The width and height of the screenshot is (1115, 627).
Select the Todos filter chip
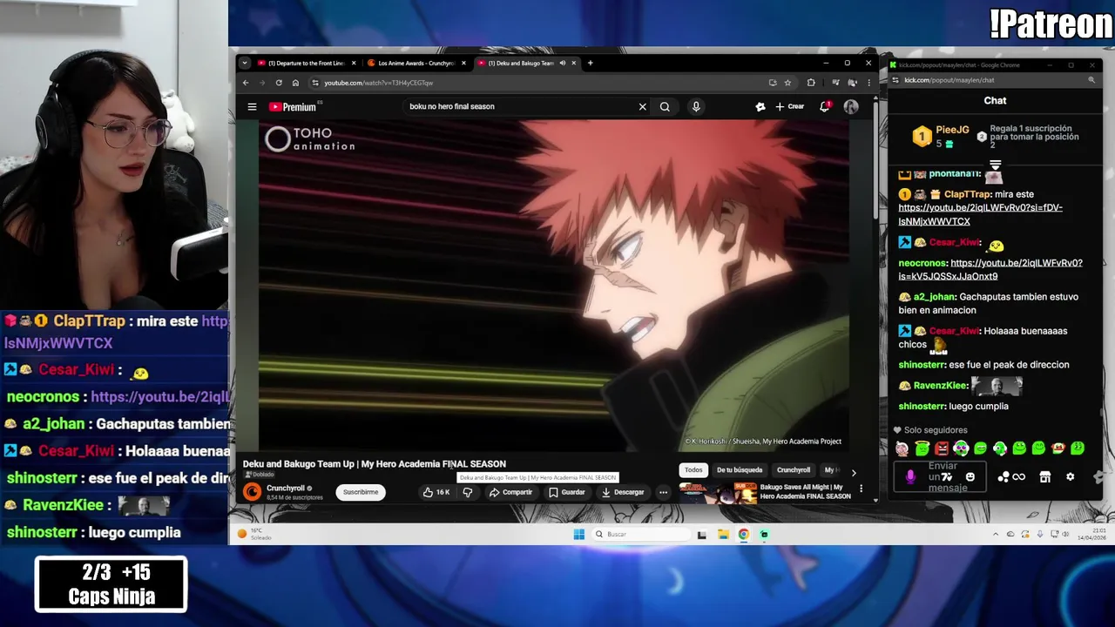point(693,470)
